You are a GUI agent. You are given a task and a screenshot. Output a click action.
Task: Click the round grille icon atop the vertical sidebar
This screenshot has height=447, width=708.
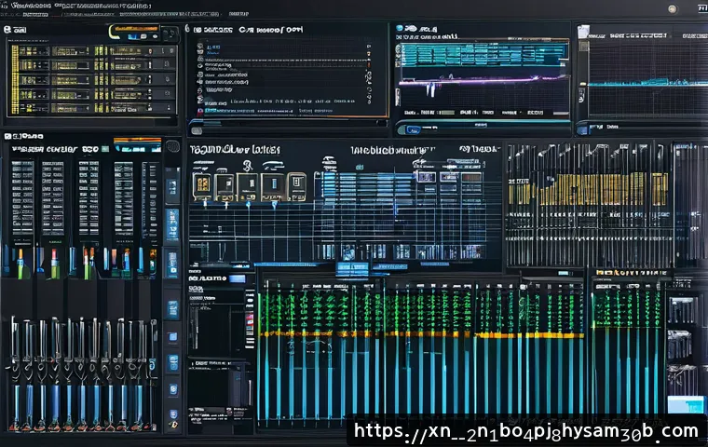pos(172,147)
